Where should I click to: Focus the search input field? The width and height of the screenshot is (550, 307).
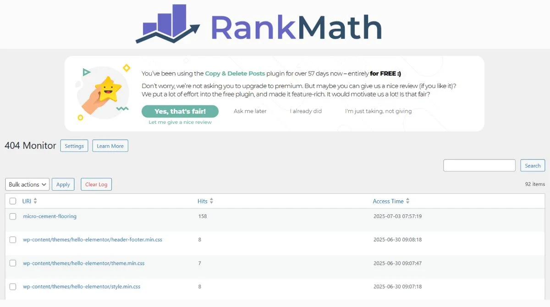click(x=479, y=165)
